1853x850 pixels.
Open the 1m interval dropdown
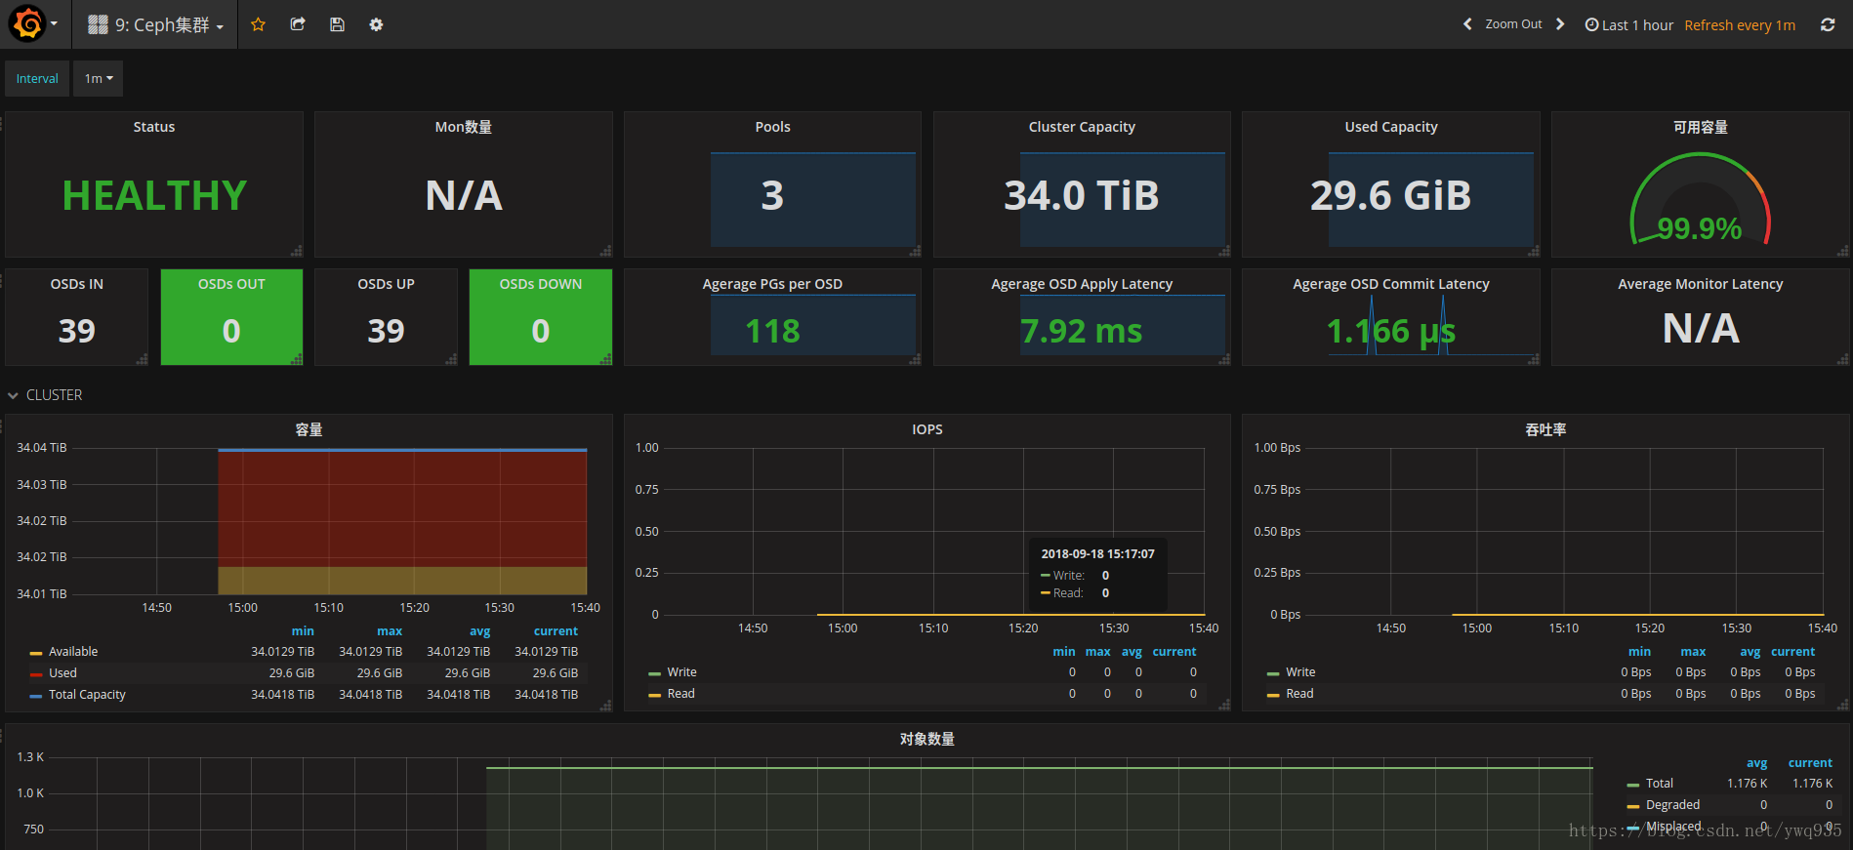pyautogui.click(x=99, y=79)
